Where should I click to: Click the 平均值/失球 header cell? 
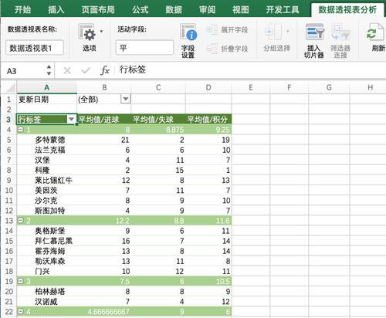158,120
